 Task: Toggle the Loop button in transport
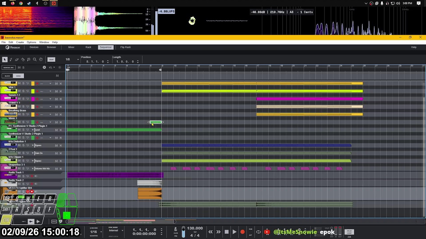258,232
